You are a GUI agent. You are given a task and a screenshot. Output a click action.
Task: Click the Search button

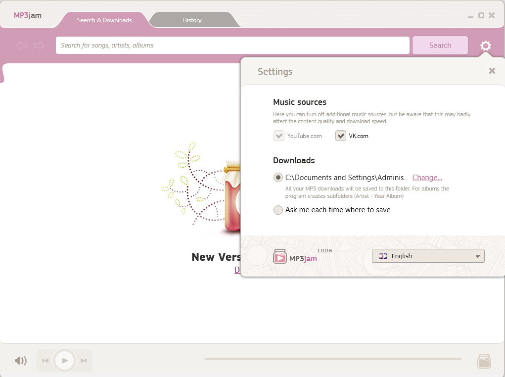tap(440, 46)
